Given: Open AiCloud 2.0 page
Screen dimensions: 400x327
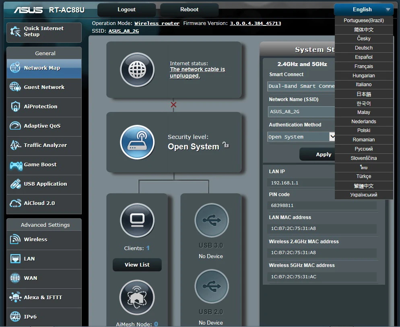Looking at the screenshot, I should point(44,204).
